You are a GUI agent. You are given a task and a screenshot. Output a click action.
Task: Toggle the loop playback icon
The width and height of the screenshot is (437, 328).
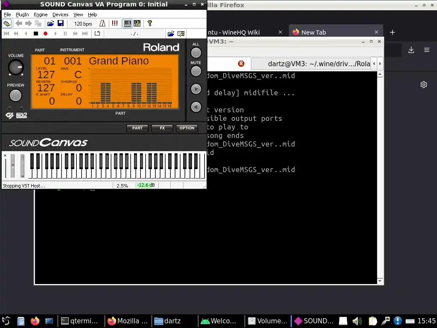(97, 34)
